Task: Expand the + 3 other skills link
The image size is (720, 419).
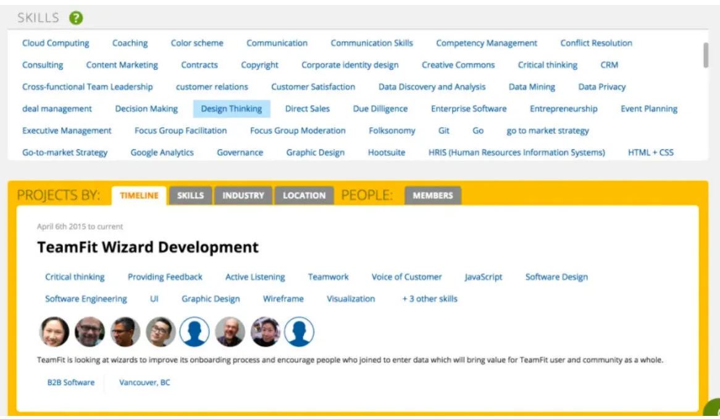Action: pyautogui.click(x=430, y=299)
